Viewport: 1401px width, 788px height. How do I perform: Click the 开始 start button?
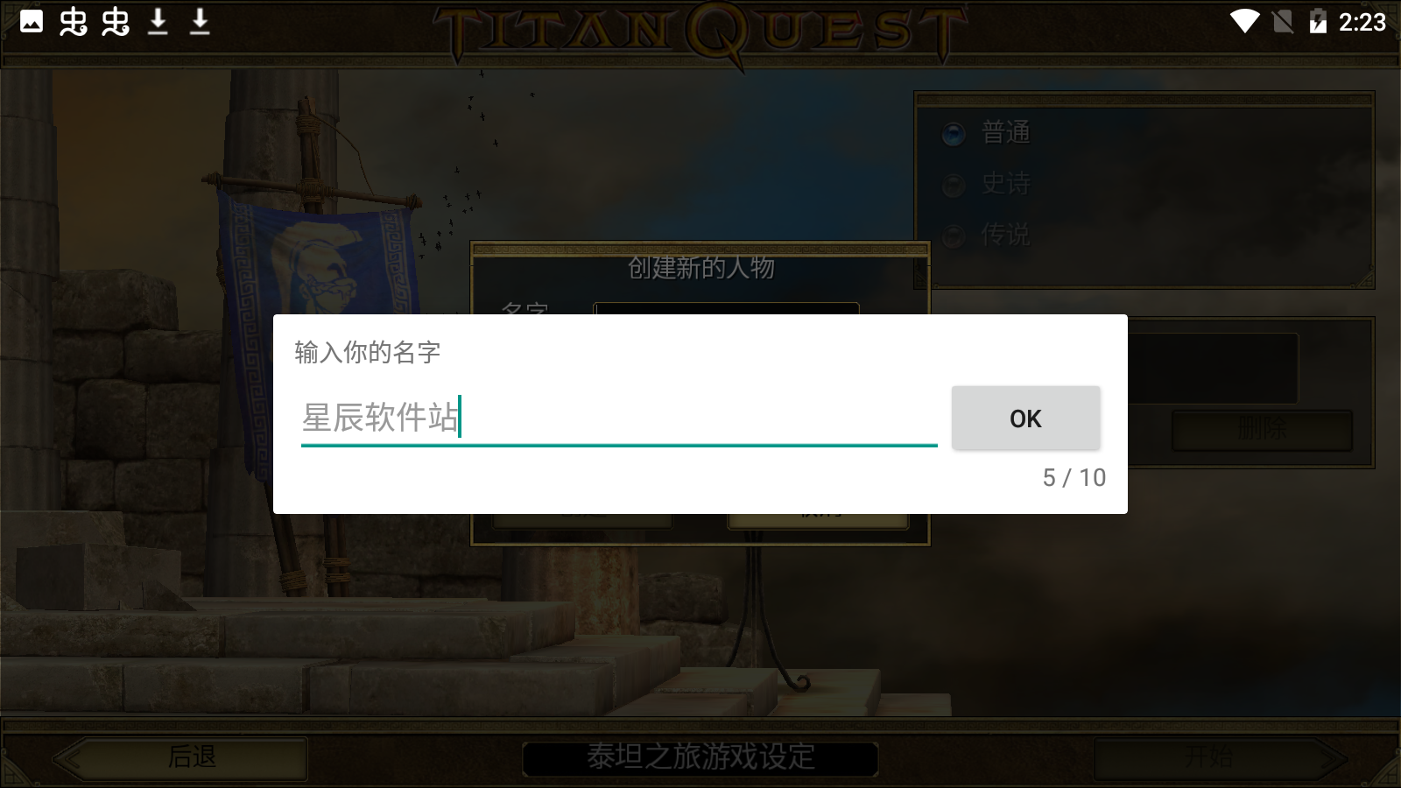point(1208,756)
